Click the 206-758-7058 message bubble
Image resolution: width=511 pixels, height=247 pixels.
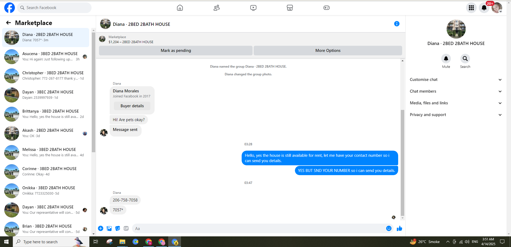pos(125,200)
